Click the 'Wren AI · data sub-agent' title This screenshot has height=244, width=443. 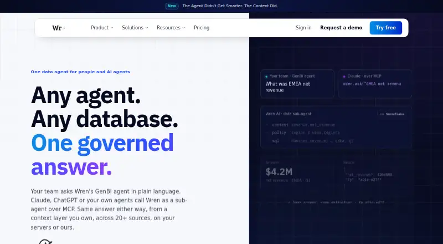[288, 114]
